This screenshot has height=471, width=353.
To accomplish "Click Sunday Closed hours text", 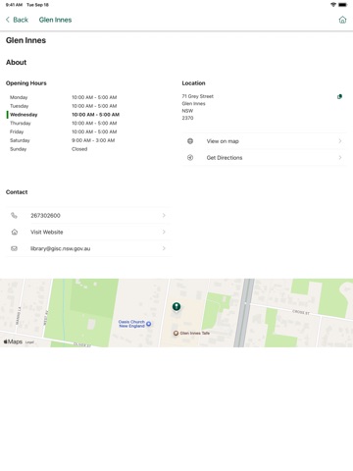I will point(79,149).
